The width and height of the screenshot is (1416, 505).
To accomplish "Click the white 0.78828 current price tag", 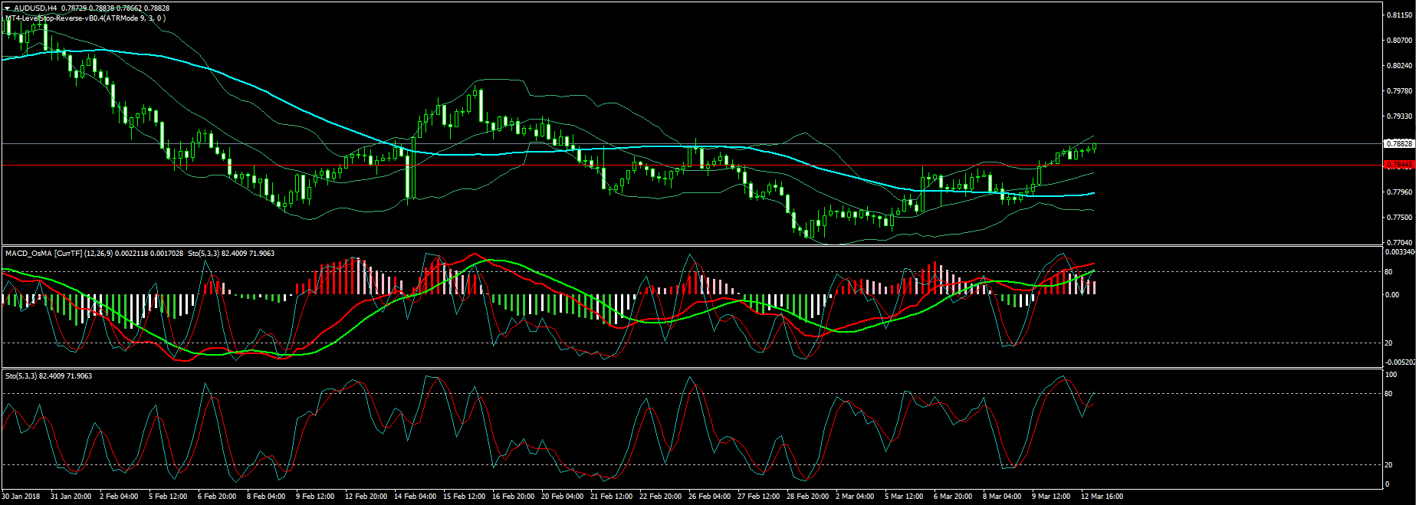I will pyautogui.click(x=1400, y=143).
